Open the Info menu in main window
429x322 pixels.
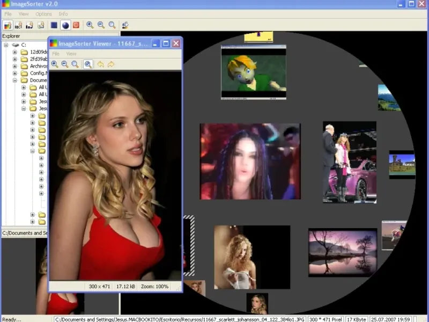point(63,14)
